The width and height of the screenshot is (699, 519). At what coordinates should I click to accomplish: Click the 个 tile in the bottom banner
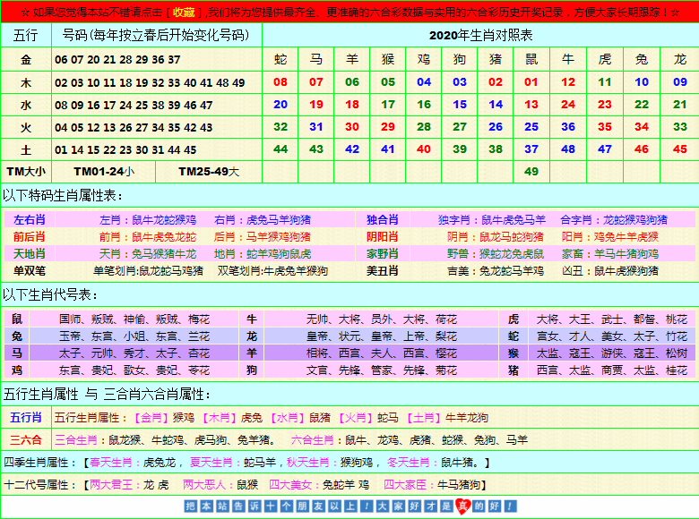pyautogui.click(x=287, y=506)
